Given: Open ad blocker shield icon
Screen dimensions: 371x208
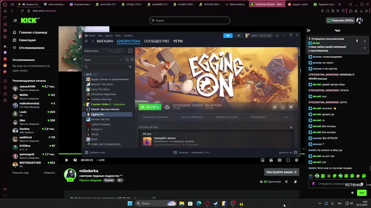Looking at the screenshot, I should pyautogui.click(x=333, y=11).
